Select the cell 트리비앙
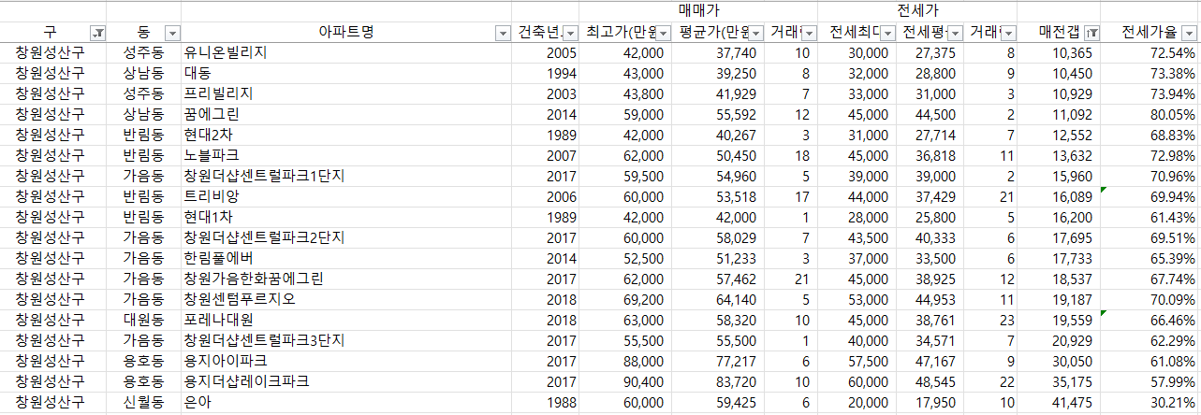The image size is (1201, 415). point(346,195)
